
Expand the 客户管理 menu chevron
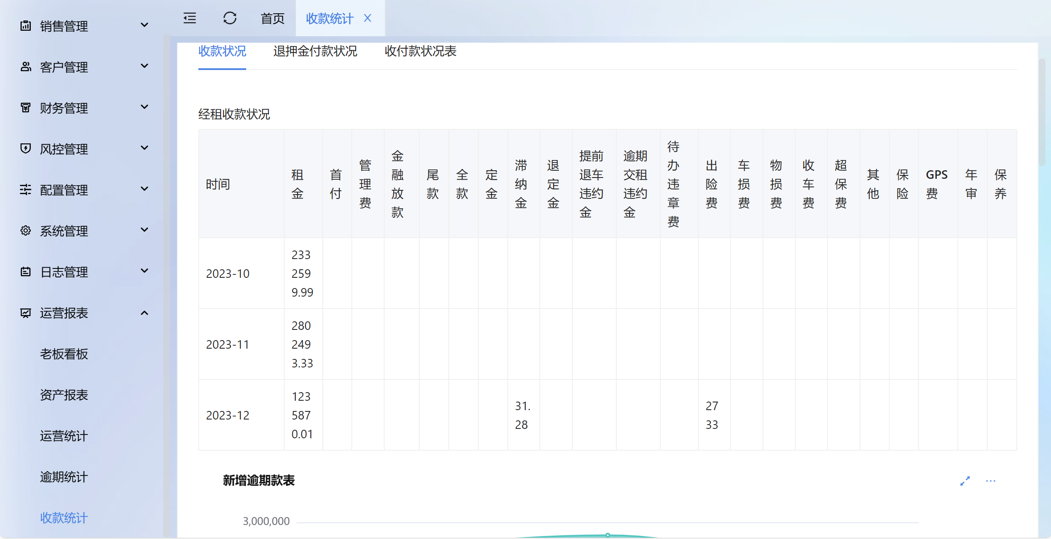tap(144, 66)
